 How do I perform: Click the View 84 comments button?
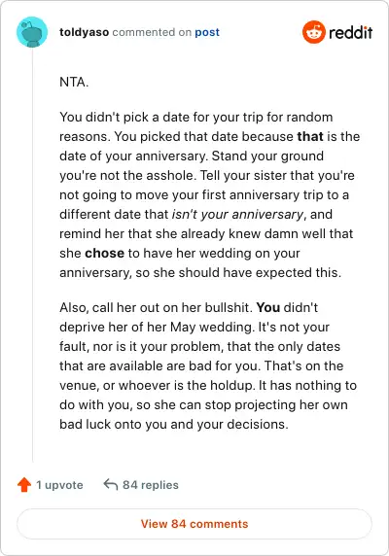tap(194, 524)
